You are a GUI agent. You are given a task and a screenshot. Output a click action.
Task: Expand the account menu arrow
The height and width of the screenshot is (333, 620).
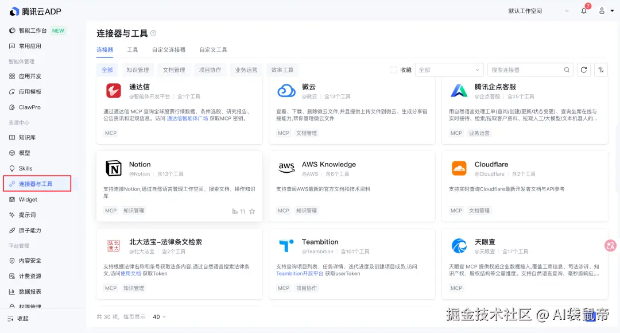click(612, 11)
